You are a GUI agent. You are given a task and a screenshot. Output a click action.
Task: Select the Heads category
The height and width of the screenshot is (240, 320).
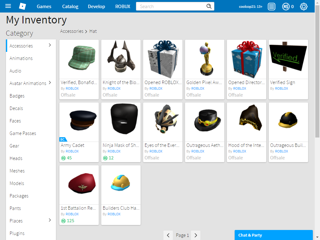coord(31,158)
